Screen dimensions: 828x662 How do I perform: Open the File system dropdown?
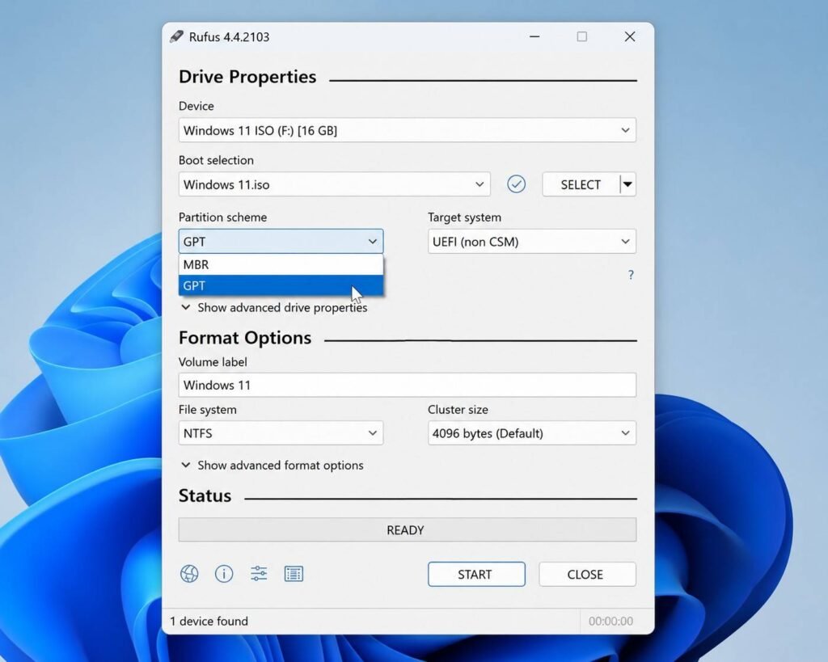click(281, 433)
